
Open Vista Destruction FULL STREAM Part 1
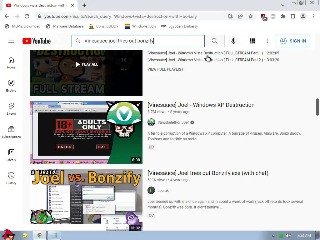pos(213,53)
